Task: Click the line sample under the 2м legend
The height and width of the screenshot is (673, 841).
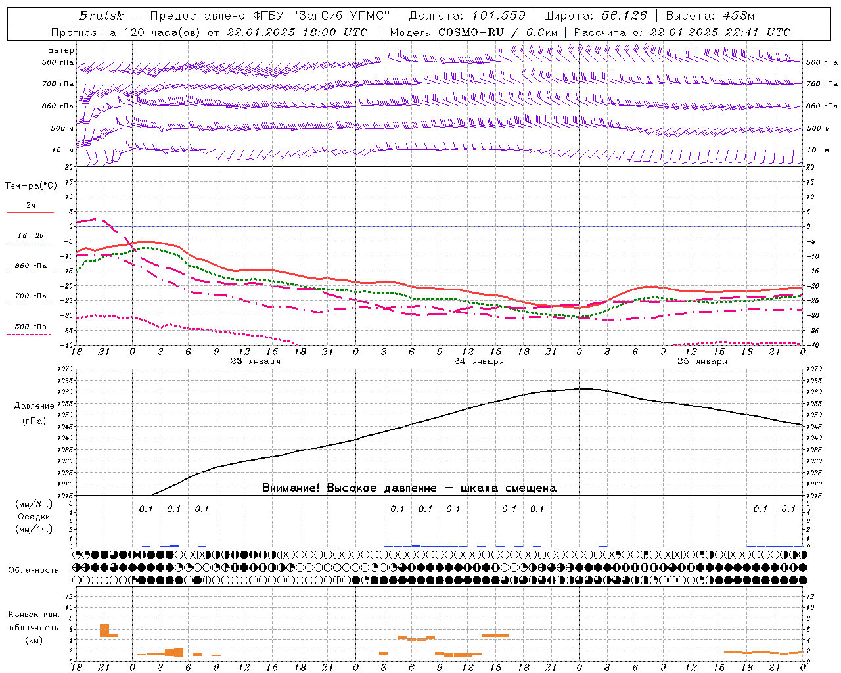Action: click(30, 212)
